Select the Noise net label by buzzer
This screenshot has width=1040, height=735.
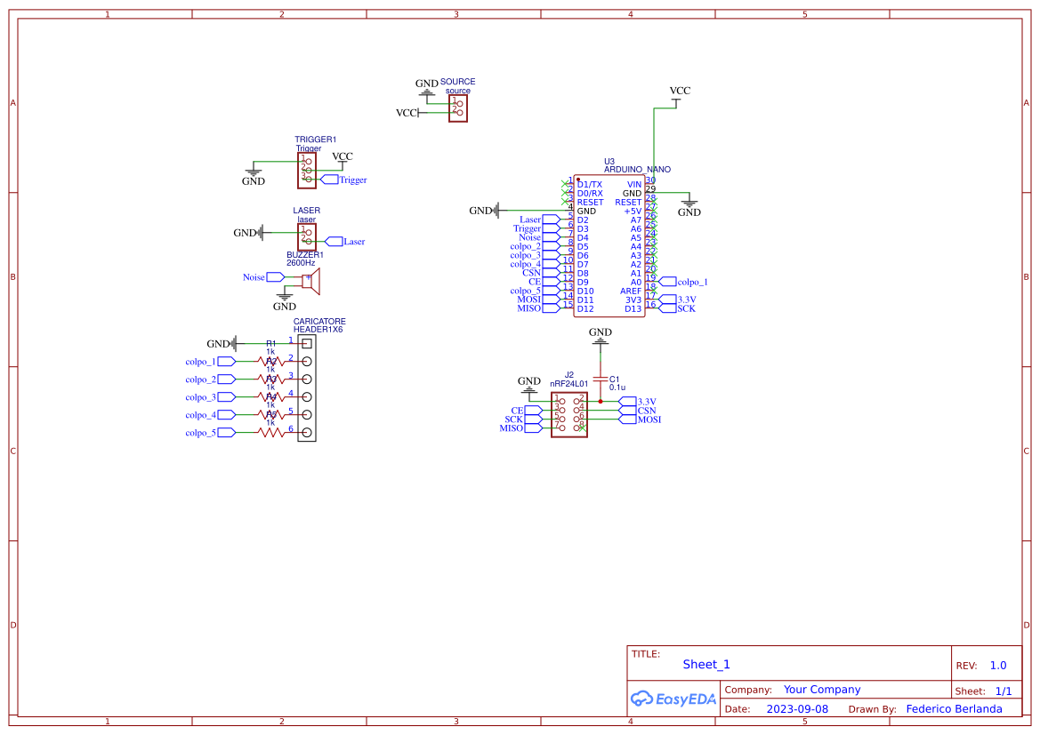point(254,277)
